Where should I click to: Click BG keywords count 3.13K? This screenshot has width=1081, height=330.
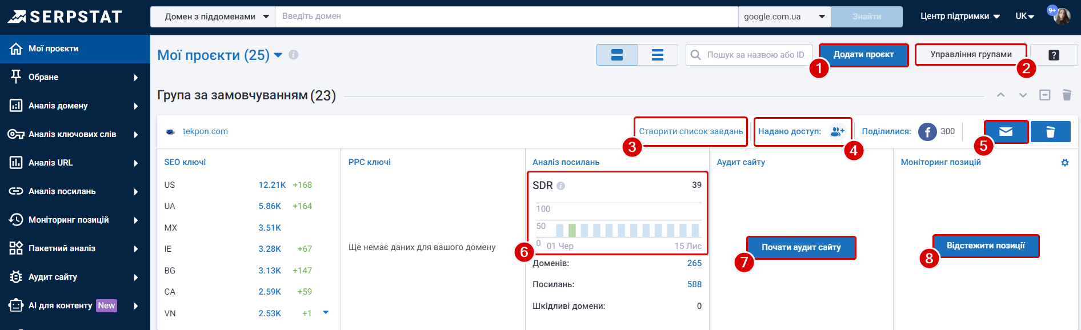270,271
